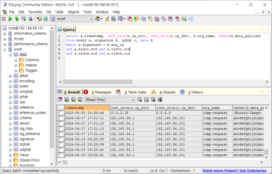Click the result grid vertical scrollbar down arrow

click(266, 157)
